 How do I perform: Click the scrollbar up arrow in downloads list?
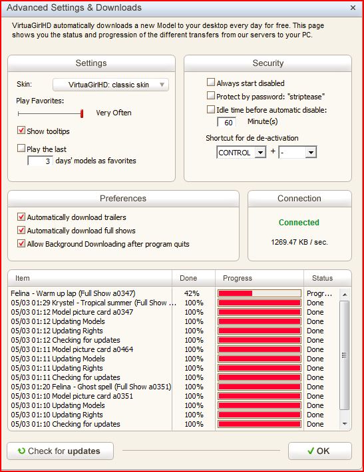[345, 295]
